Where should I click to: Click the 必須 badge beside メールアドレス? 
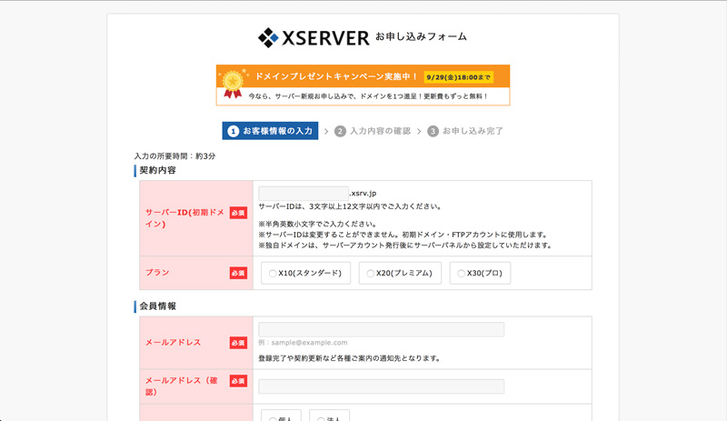(238, 343)
